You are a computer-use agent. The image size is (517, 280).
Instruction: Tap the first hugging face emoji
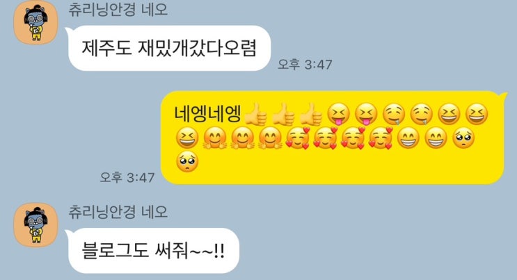click(x=214, y=138)
